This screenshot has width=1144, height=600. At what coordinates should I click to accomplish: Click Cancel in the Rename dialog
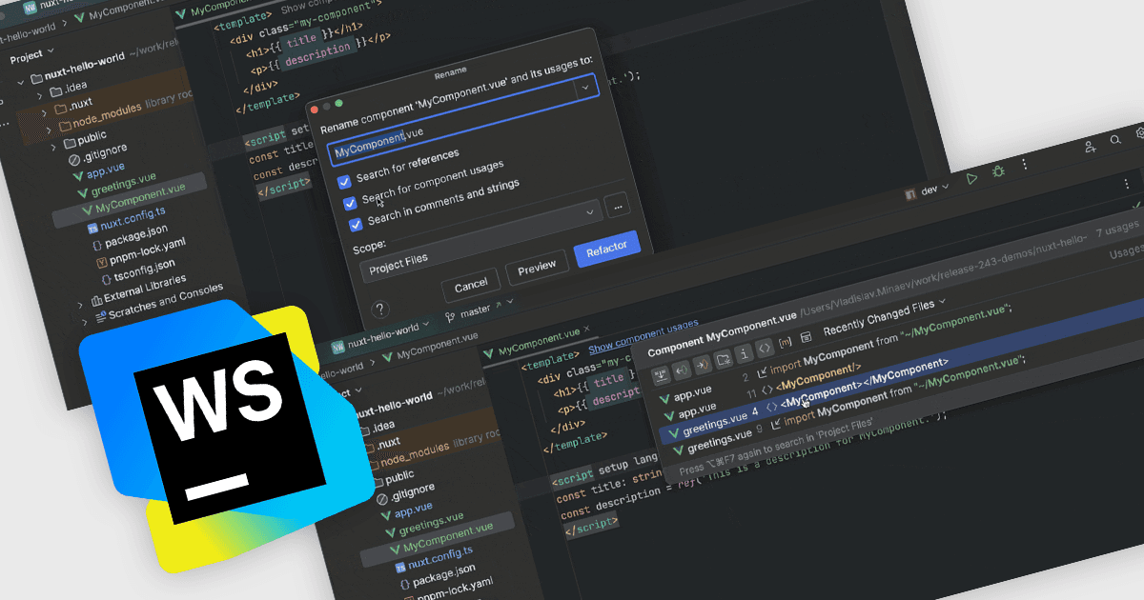pos(471,286)
